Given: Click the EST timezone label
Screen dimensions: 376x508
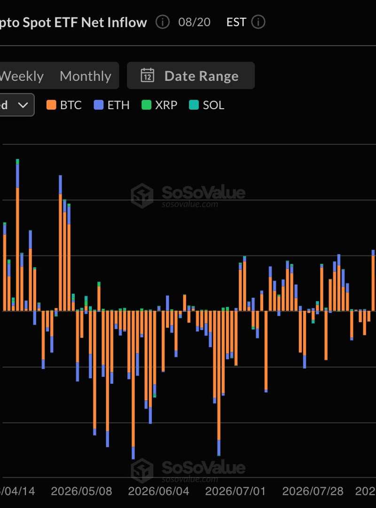Looking at the screenshot, I should [236, 23].
